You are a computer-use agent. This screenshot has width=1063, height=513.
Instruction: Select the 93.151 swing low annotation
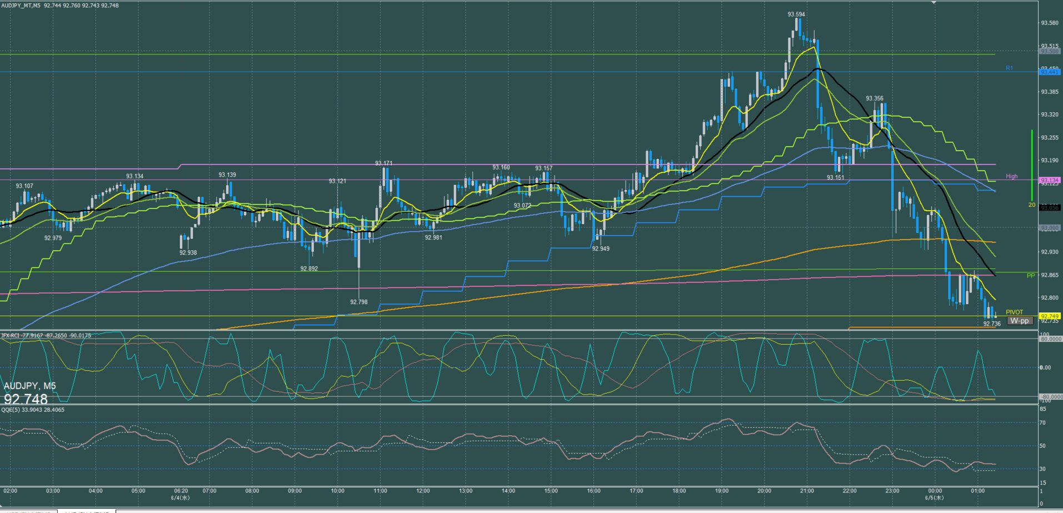[x=835, y=178]
